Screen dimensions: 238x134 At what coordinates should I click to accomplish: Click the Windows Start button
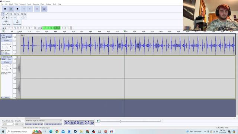click(3, 131)
